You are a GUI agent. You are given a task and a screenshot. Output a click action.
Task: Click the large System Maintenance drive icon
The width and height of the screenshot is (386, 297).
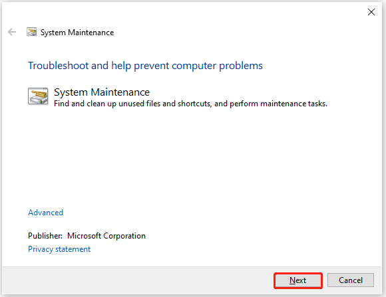coord(38,96)
